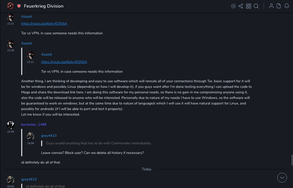Open the first youtu.be link from Azazel
The image size is (293, 188).
coord(44,23)
